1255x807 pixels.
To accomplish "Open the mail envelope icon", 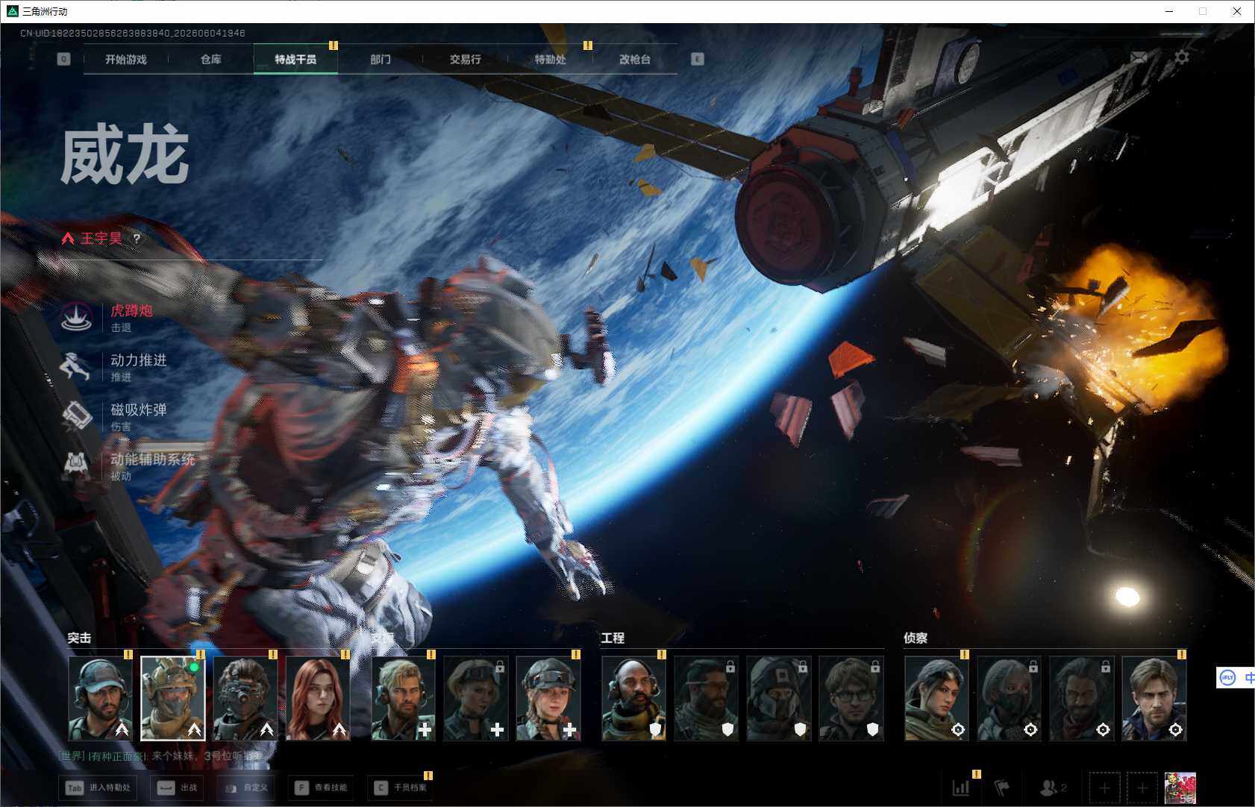I will 1139,57.
